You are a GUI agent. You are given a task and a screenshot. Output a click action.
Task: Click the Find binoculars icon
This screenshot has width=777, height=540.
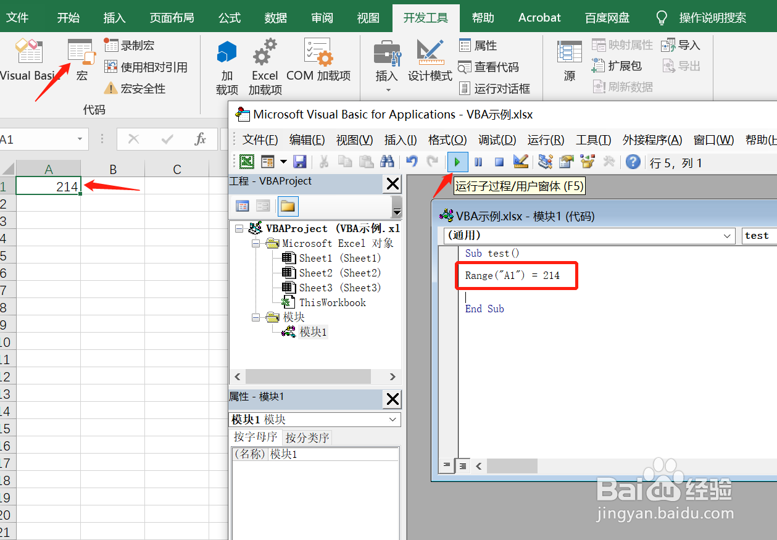pos(387,162)
